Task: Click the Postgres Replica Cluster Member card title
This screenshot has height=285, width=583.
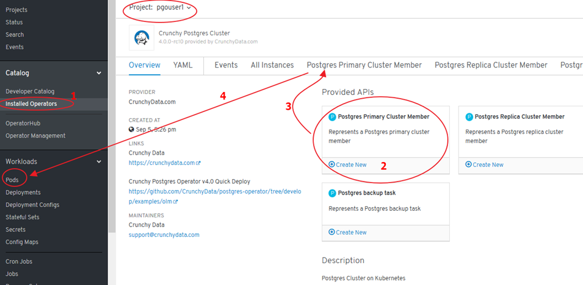Action: pos(520,117)
